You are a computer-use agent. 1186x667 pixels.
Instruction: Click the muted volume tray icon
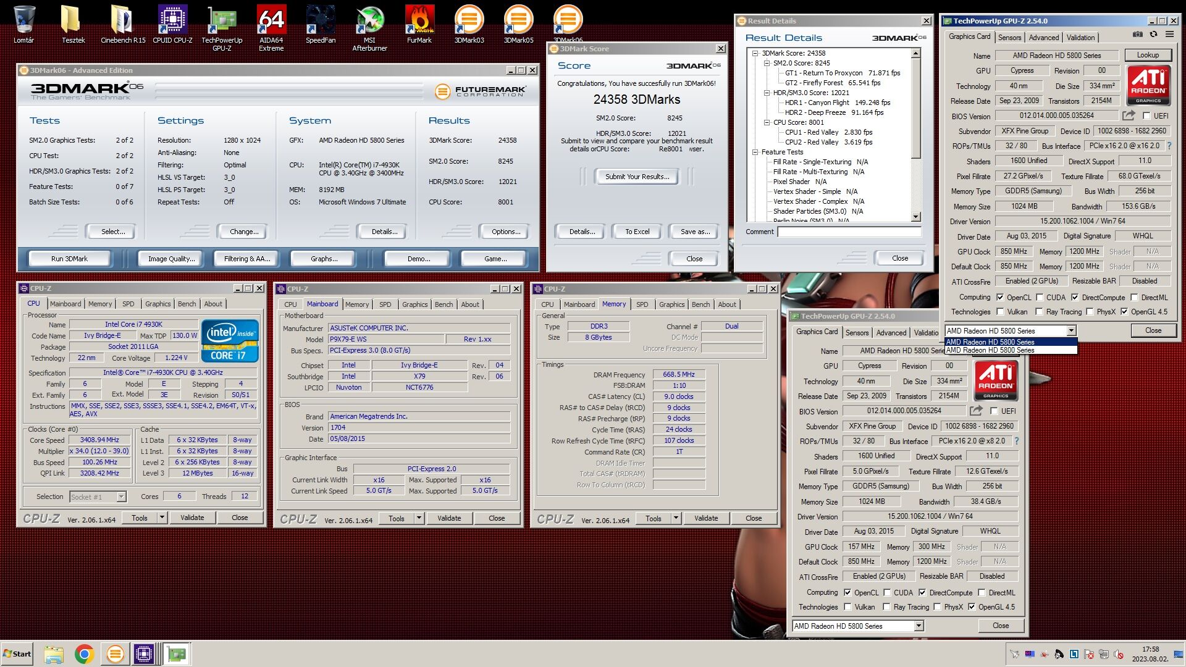[x=1119, y=654]
